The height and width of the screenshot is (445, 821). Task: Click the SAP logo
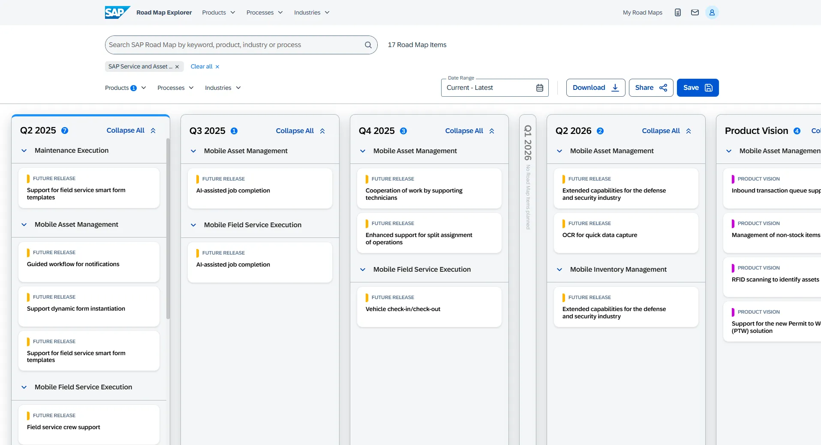click(117, 12)
